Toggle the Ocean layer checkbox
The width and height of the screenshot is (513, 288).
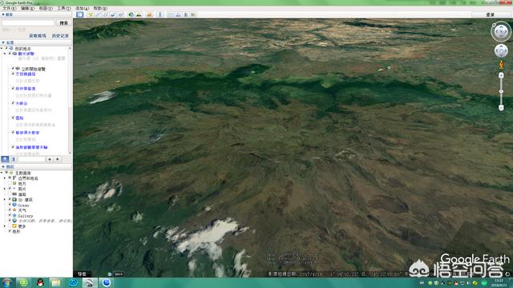pos(10,205)
